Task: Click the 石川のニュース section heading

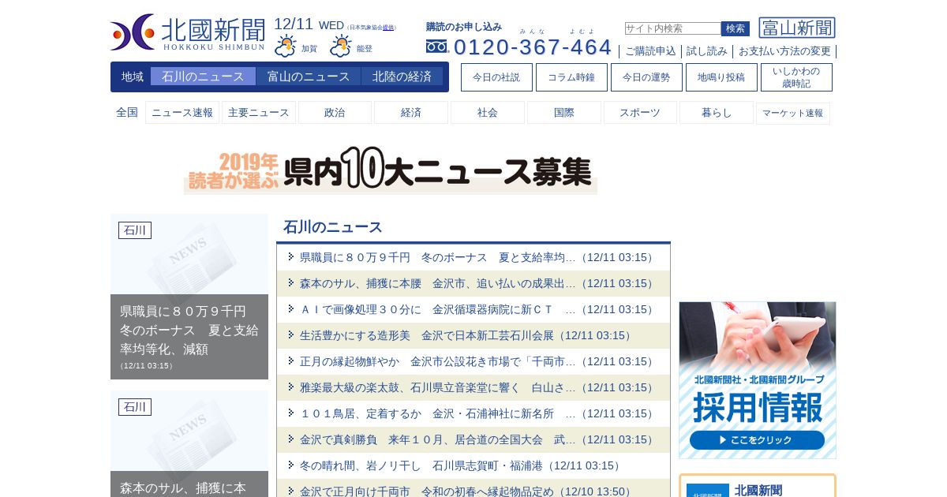Action: click(333, 227)
